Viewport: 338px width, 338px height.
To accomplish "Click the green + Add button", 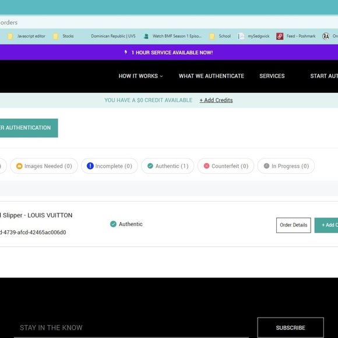I will coord(326,225).
